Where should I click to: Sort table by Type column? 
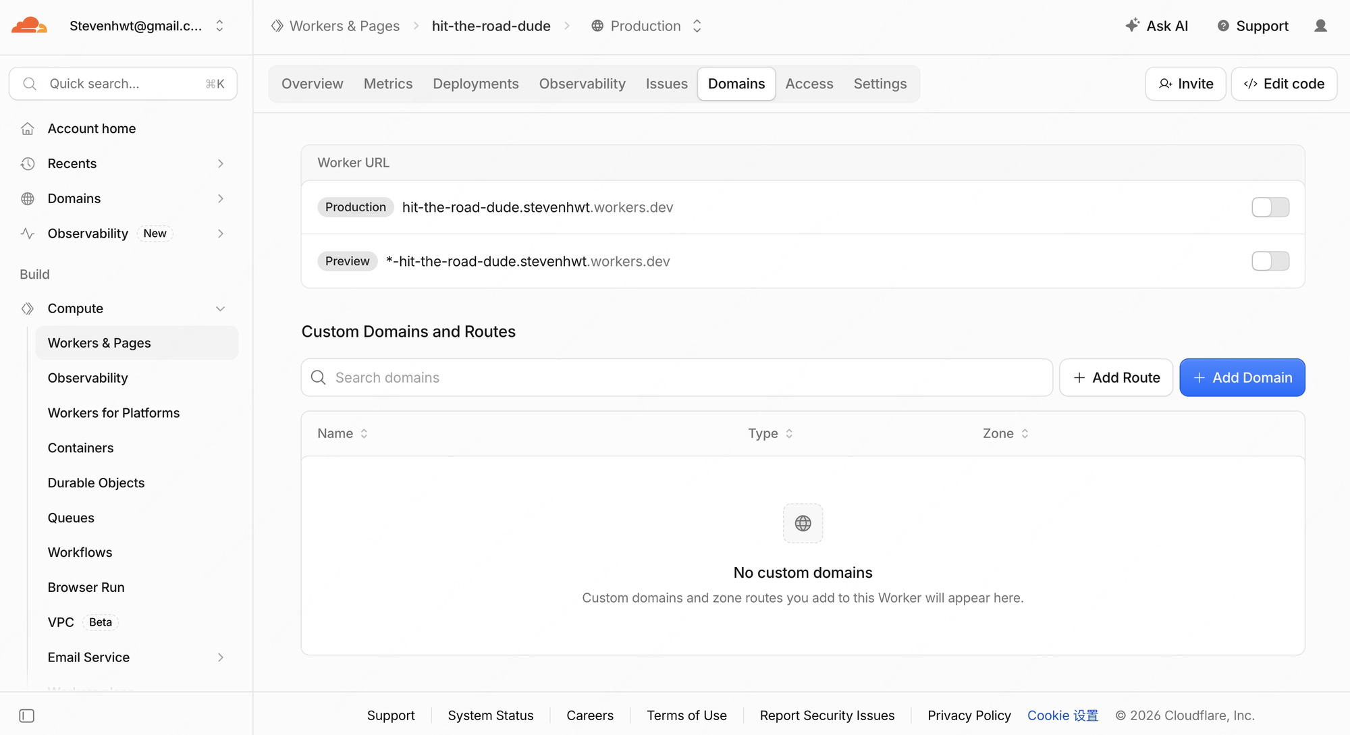[x=771, y=433]
